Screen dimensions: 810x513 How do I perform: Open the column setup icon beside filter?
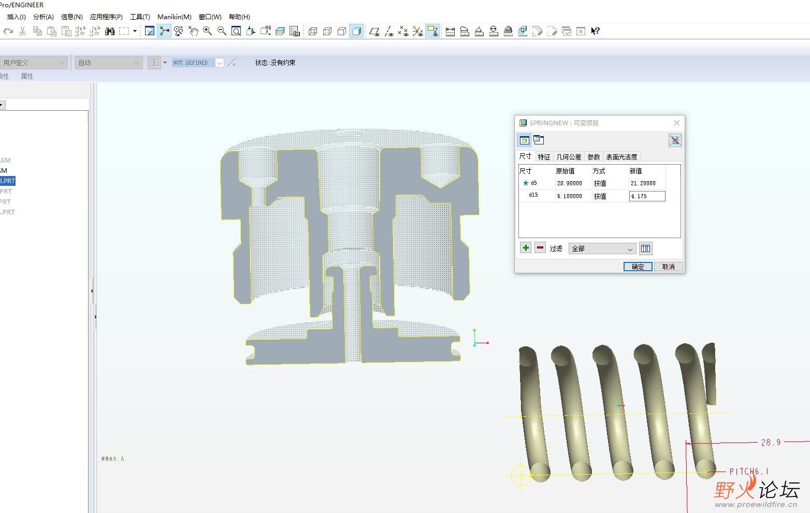click(645, 248)
